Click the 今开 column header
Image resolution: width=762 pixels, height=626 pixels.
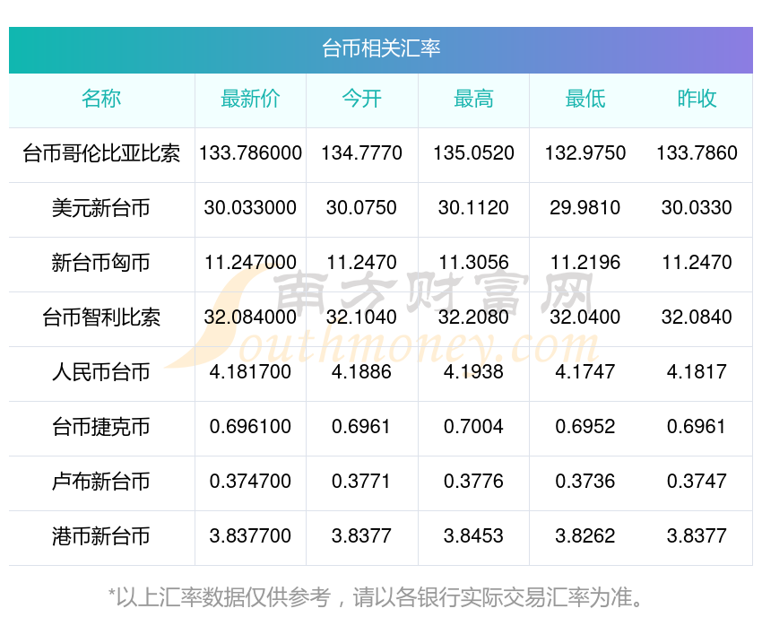(361, 99)
